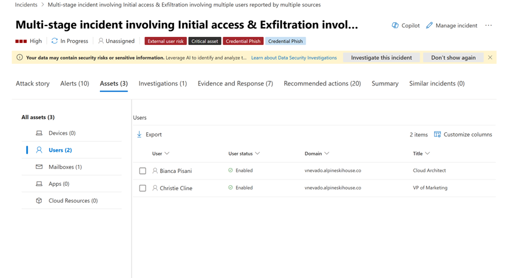Check the box for Bianca Pisani
Image resolution: width=510 pixels, height=278 pixels.
[143, 171]
